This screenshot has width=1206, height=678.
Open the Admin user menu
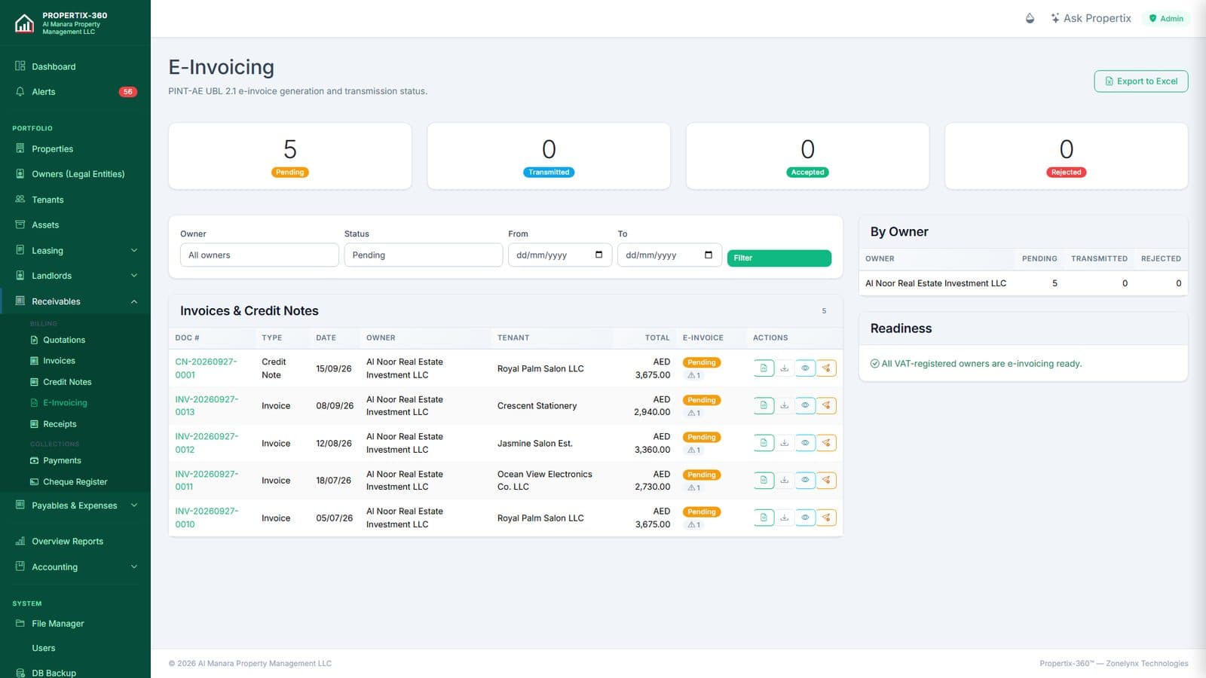tap(1166, 18)
